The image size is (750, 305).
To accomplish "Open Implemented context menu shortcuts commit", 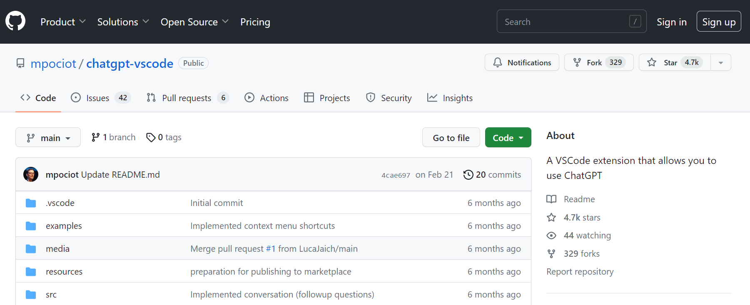I will point(262,226).
